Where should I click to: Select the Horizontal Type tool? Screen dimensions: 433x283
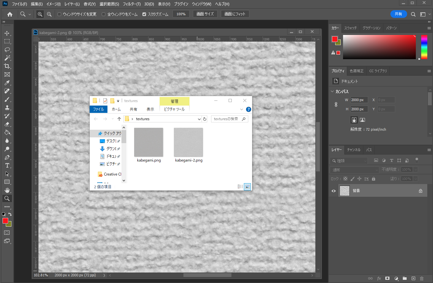7,166
